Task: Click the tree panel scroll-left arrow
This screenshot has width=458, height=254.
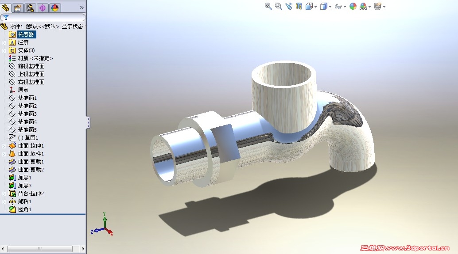Action: [x=3, y=249]
